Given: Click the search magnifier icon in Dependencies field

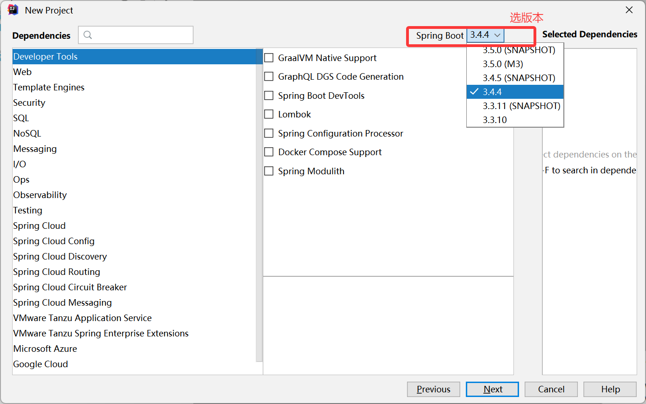Looking at the screenshot, I should (x=88, y=35).
